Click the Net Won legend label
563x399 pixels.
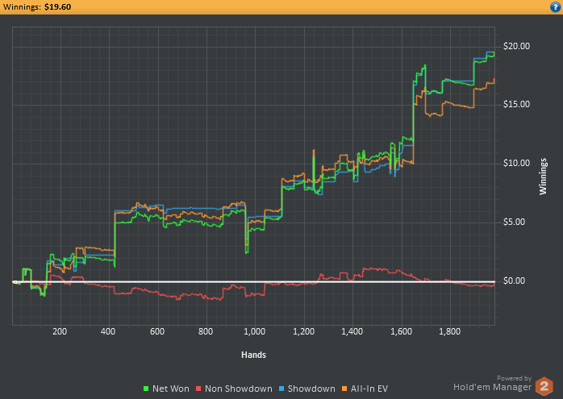pos(170,389)
